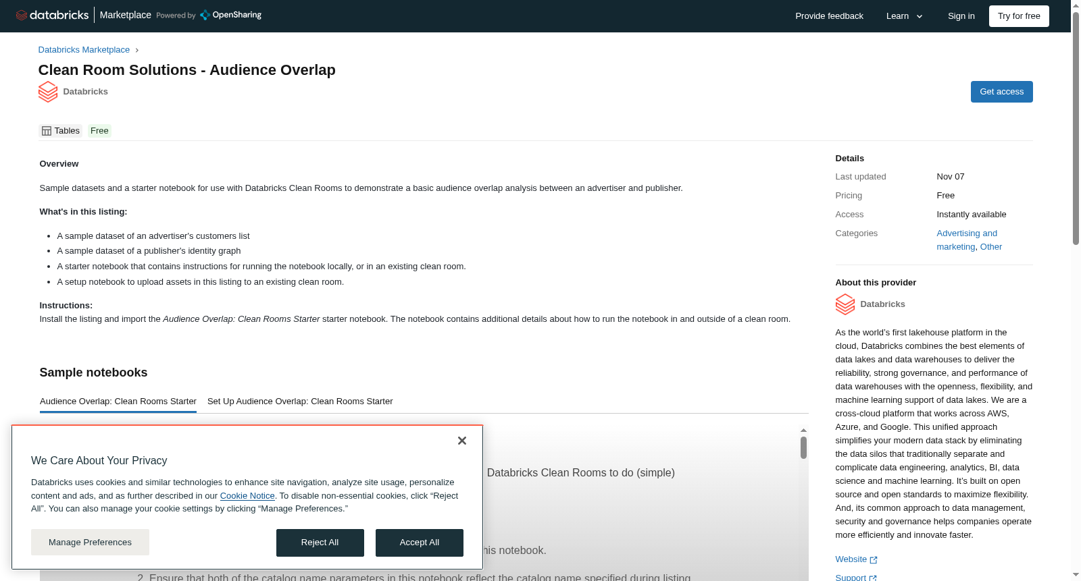
Task: Open the Other category link
Action: (991, 247)
